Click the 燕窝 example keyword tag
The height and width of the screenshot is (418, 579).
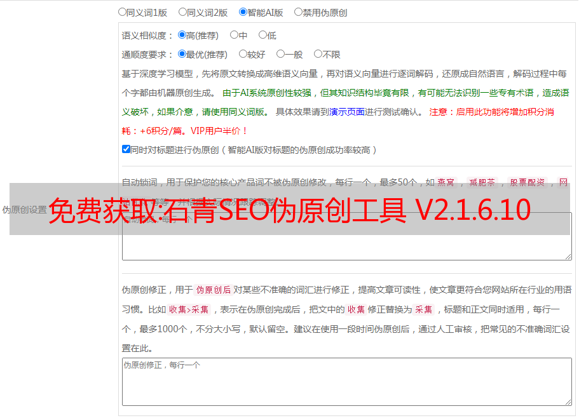coord(446,182)
